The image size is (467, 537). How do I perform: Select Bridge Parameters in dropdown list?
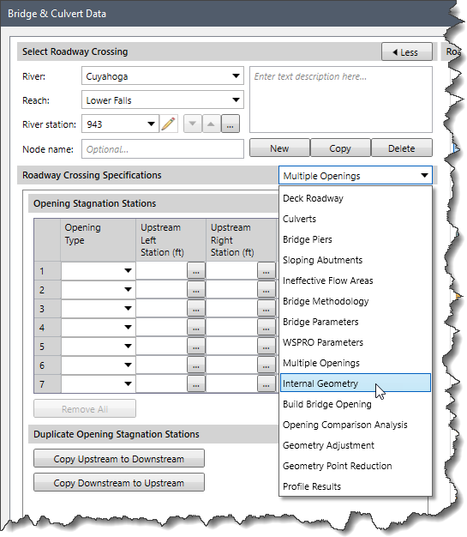point(356,322)
